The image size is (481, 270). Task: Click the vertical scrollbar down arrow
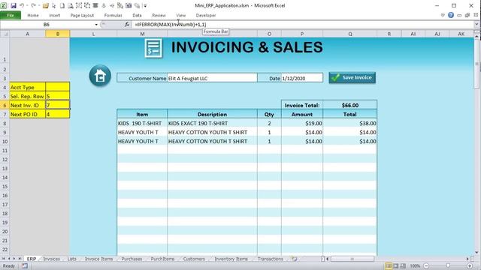476,253
